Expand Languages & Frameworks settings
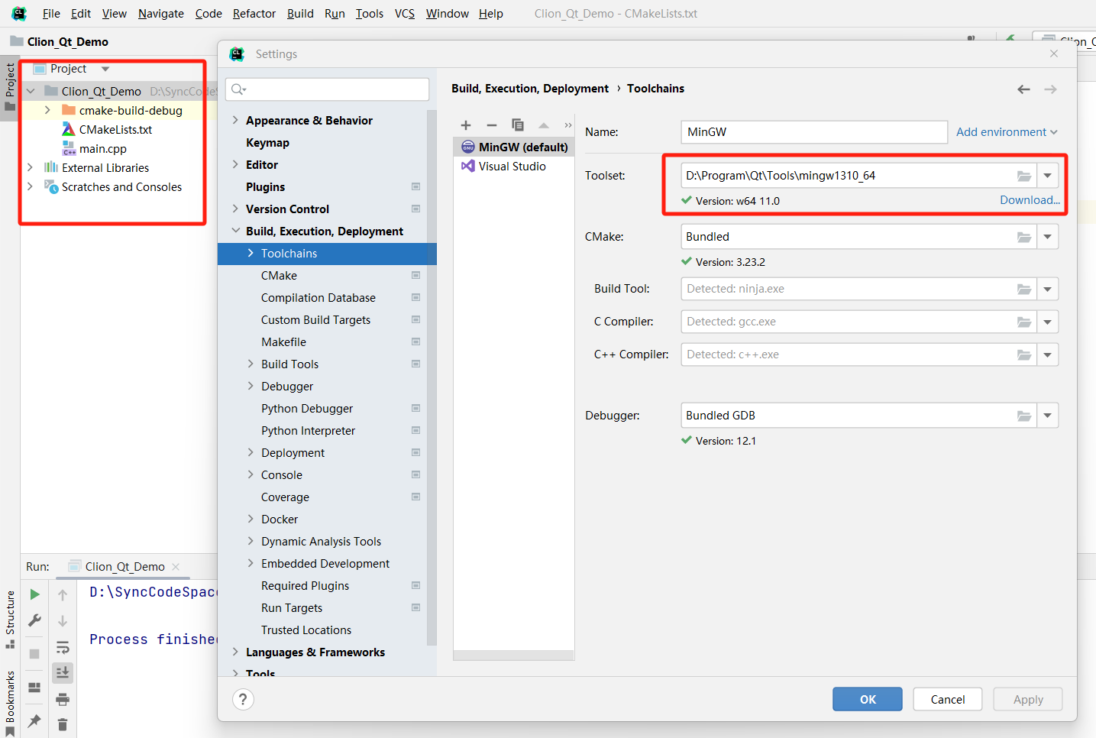Screen dimensions: 1096x738 tap(235, 652)
